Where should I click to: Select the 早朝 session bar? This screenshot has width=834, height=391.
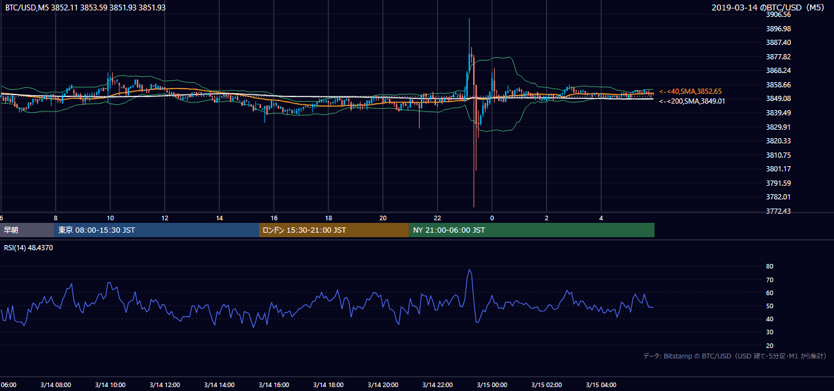27,230
